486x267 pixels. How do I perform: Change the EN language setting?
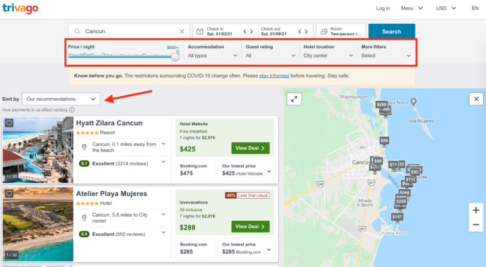point(475,9)
